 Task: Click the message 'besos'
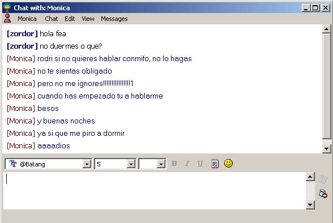coord(48,109)
